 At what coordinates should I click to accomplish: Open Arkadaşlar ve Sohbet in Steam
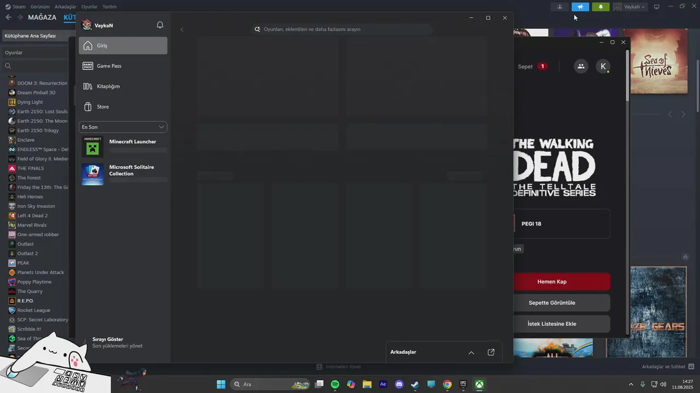tap(668, 367)
